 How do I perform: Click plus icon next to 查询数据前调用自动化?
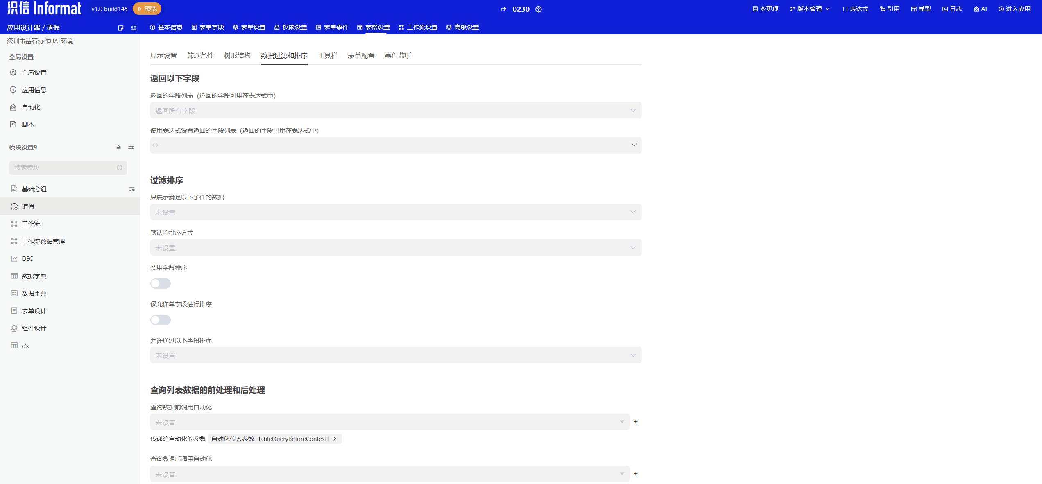pos(636,422)
